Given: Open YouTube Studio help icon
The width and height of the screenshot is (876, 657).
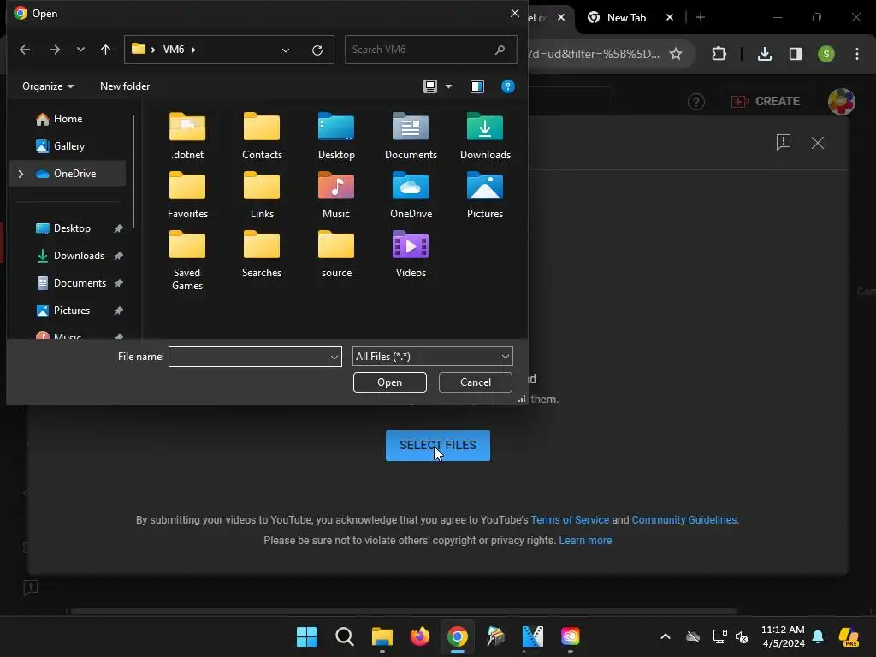Looking at the screenshot, I should [696, 102].
